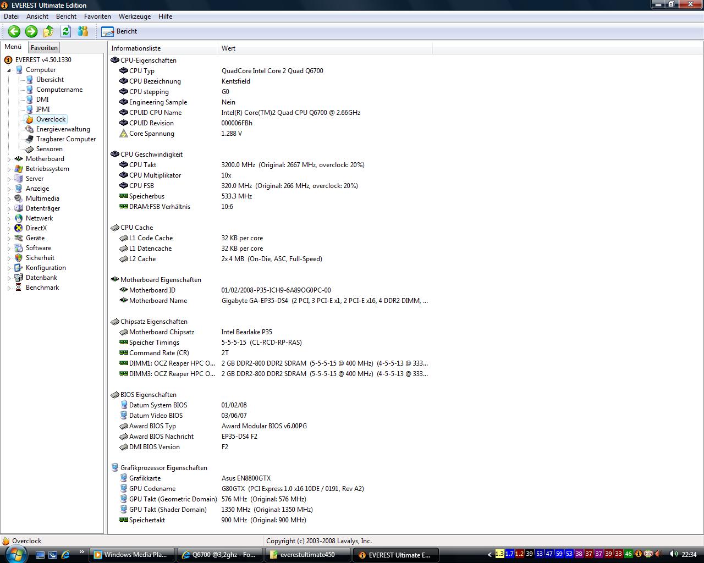Expand the DirectX tree node

click(9, 229)
